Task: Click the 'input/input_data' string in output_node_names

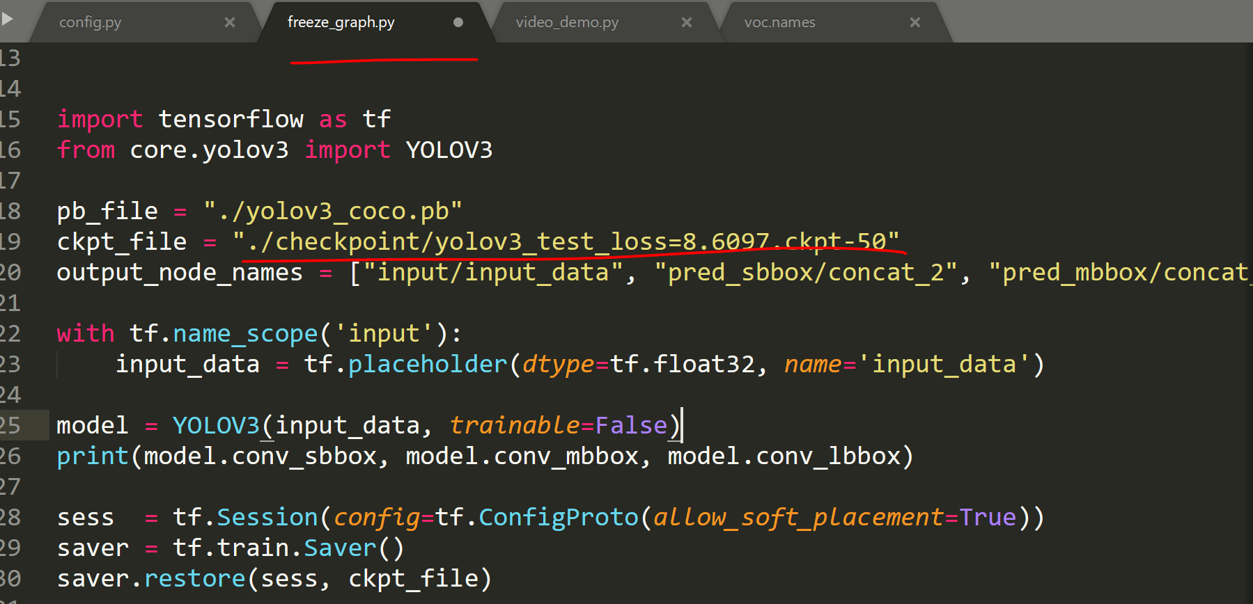Action: tap(492, 272)
